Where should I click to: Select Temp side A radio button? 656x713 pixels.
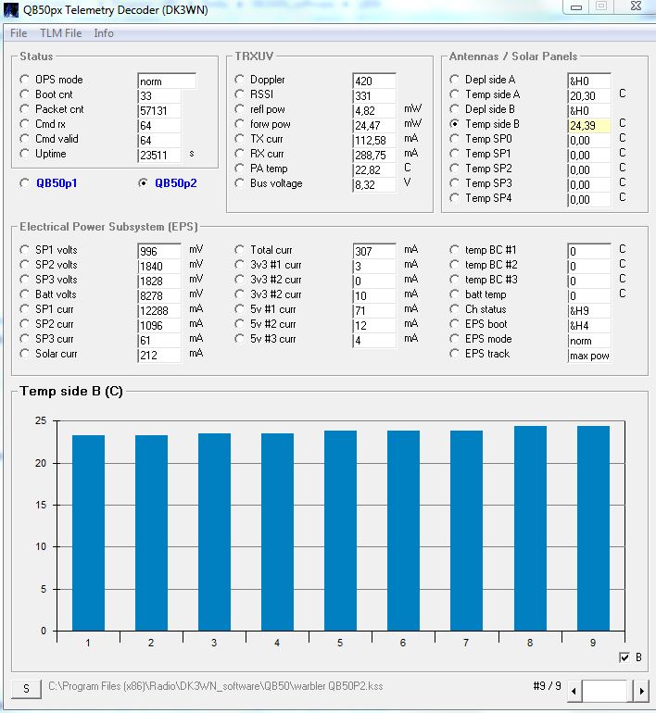[x=455, y=94]
